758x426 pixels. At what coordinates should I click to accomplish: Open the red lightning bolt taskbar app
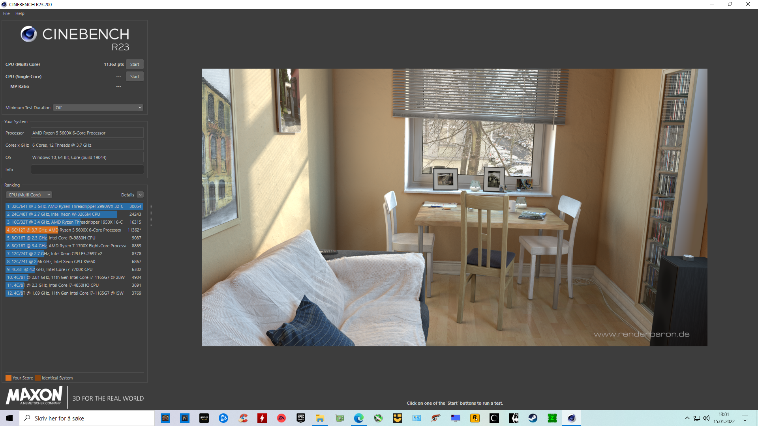262,418
